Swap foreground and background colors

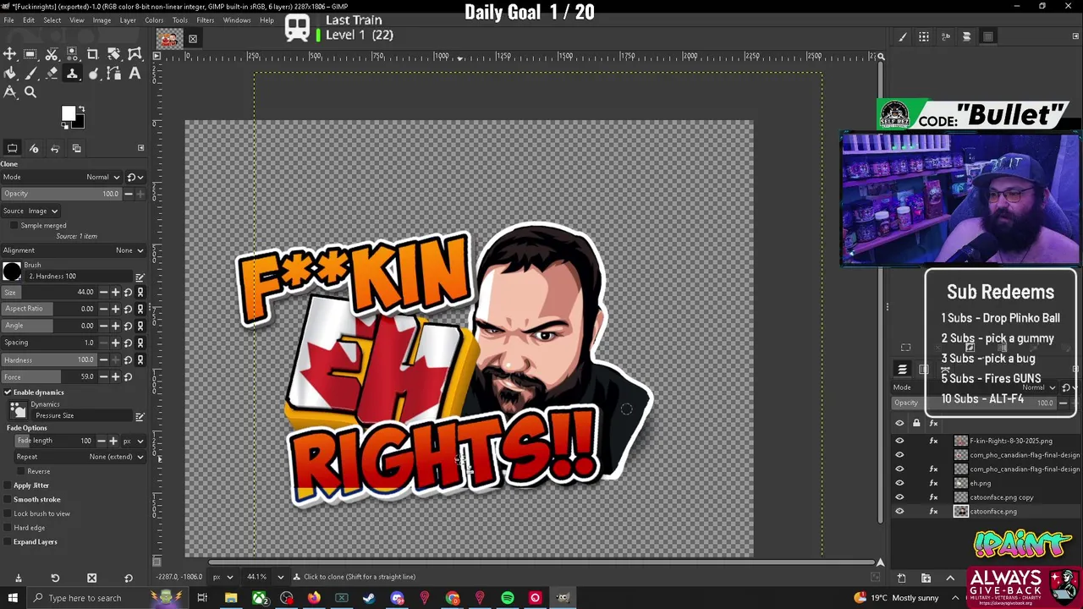point(81,109)
